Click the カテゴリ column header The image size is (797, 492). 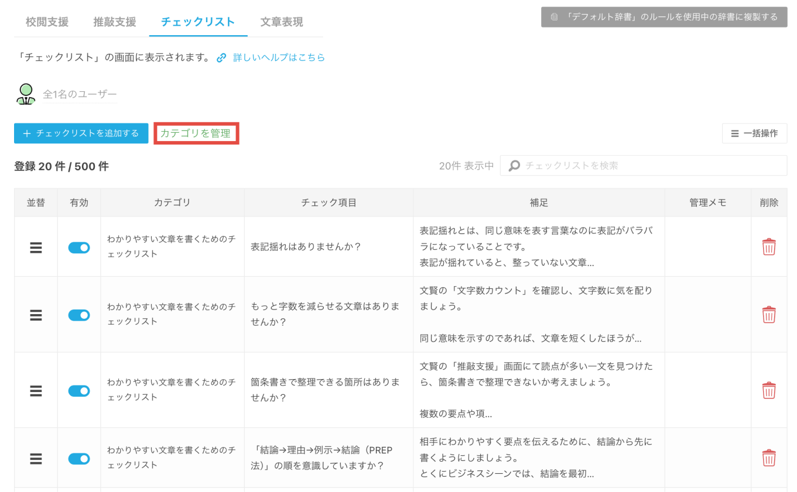coord(172,202)
